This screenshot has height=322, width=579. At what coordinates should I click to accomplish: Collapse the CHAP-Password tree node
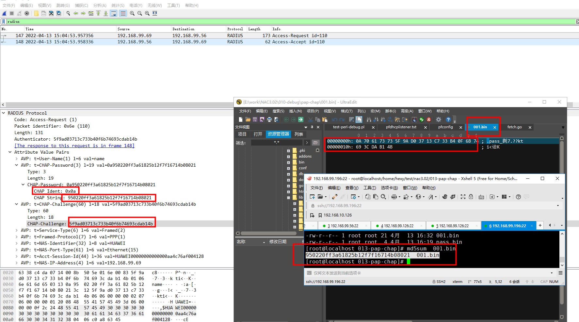(x=23, y=185)
